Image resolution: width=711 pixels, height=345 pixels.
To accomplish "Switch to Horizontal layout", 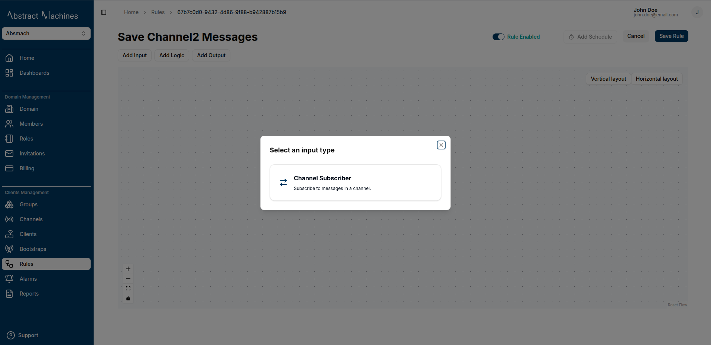I will coord(657,79).
